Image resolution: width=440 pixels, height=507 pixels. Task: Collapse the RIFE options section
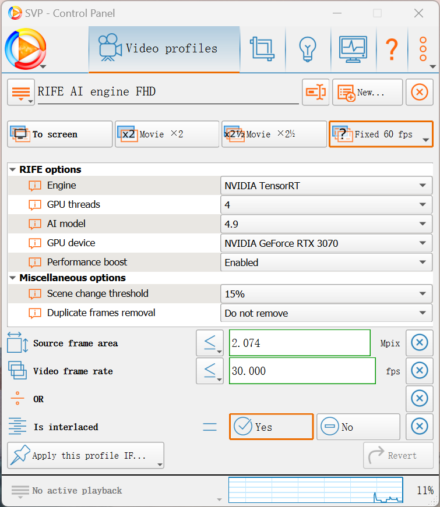click(x=13, y=170)
